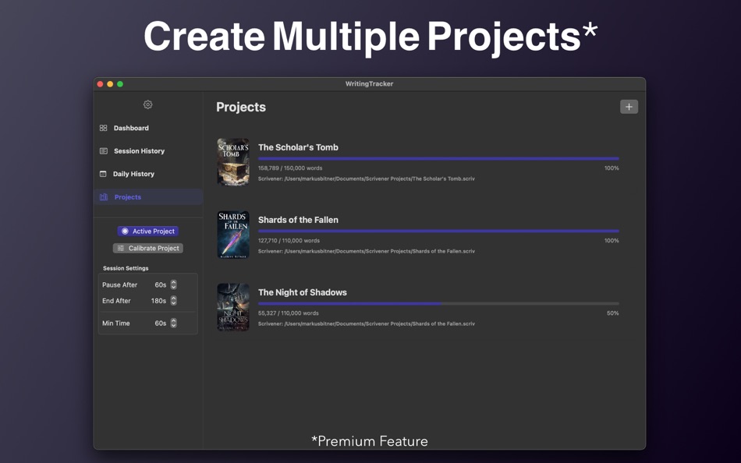This screenshot has height=463, width=741.
Task: Select the Dashboard icon in the sidebar
Action: click(104, 128)
